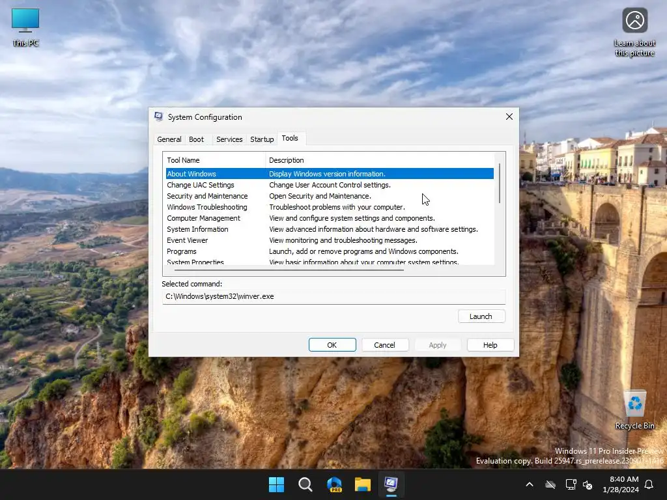This screenshot has height=500, width=667.
Task: Click the OneDrive cloud tray icon
Action: (x=550, y=484)
